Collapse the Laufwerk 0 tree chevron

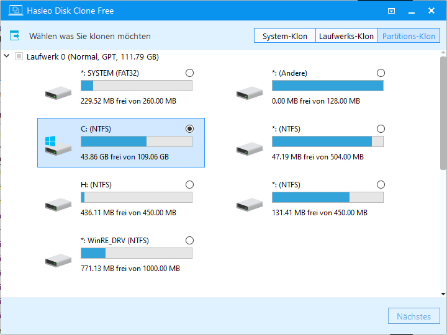(x=7, y=56)
